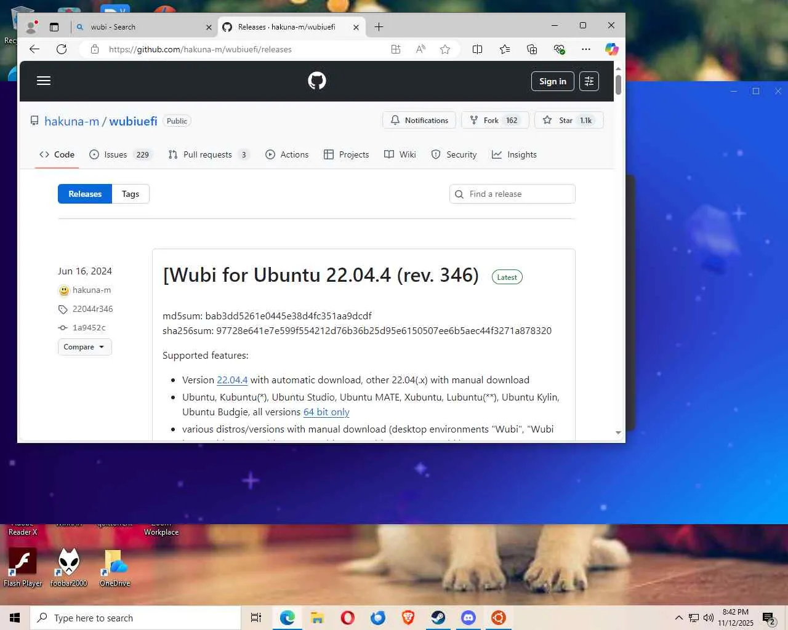Open the GitHub hamburger navigation menu
The height and width of the screenshot is (630, 788).
point(44,81)
